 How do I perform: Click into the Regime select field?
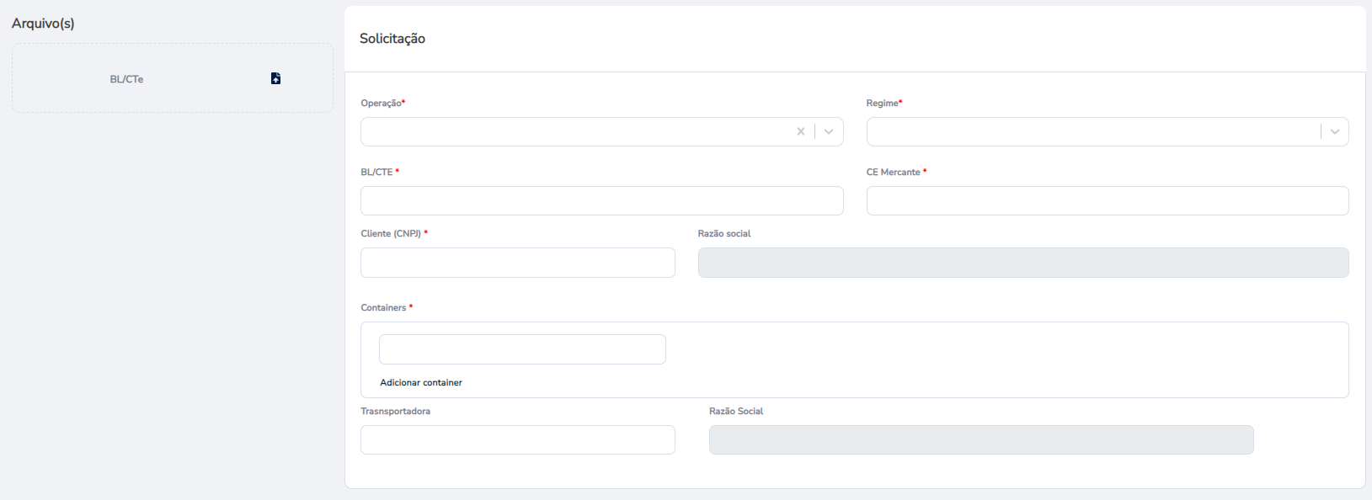tap(1108, 131)
